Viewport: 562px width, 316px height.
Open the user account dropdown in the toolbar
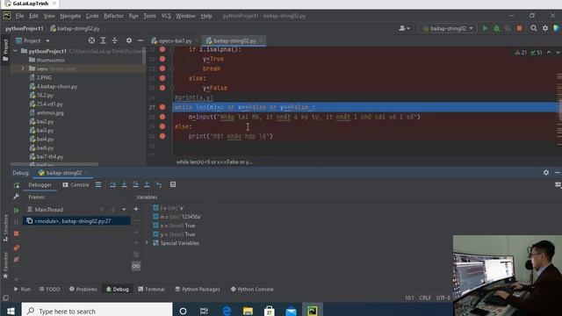coord(404,28)
